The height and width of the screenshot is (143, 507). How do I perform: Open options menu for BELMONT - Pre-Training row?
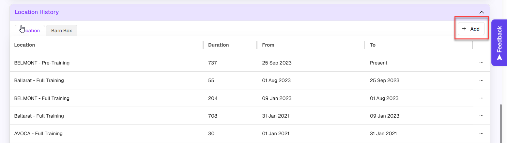click(481, 63)
